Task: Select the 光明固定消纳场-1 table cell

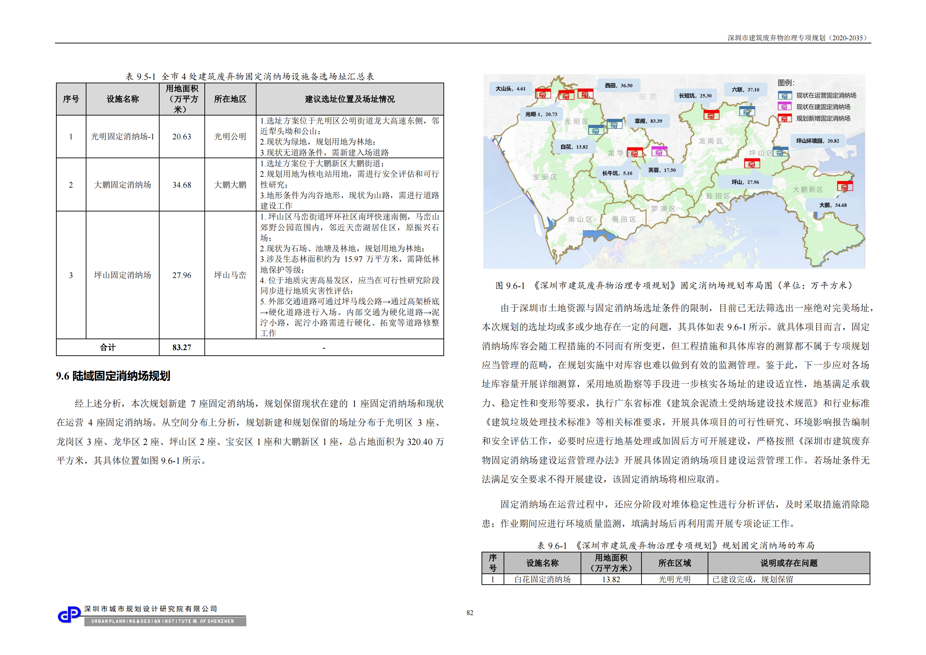Action: coord(122,137)
